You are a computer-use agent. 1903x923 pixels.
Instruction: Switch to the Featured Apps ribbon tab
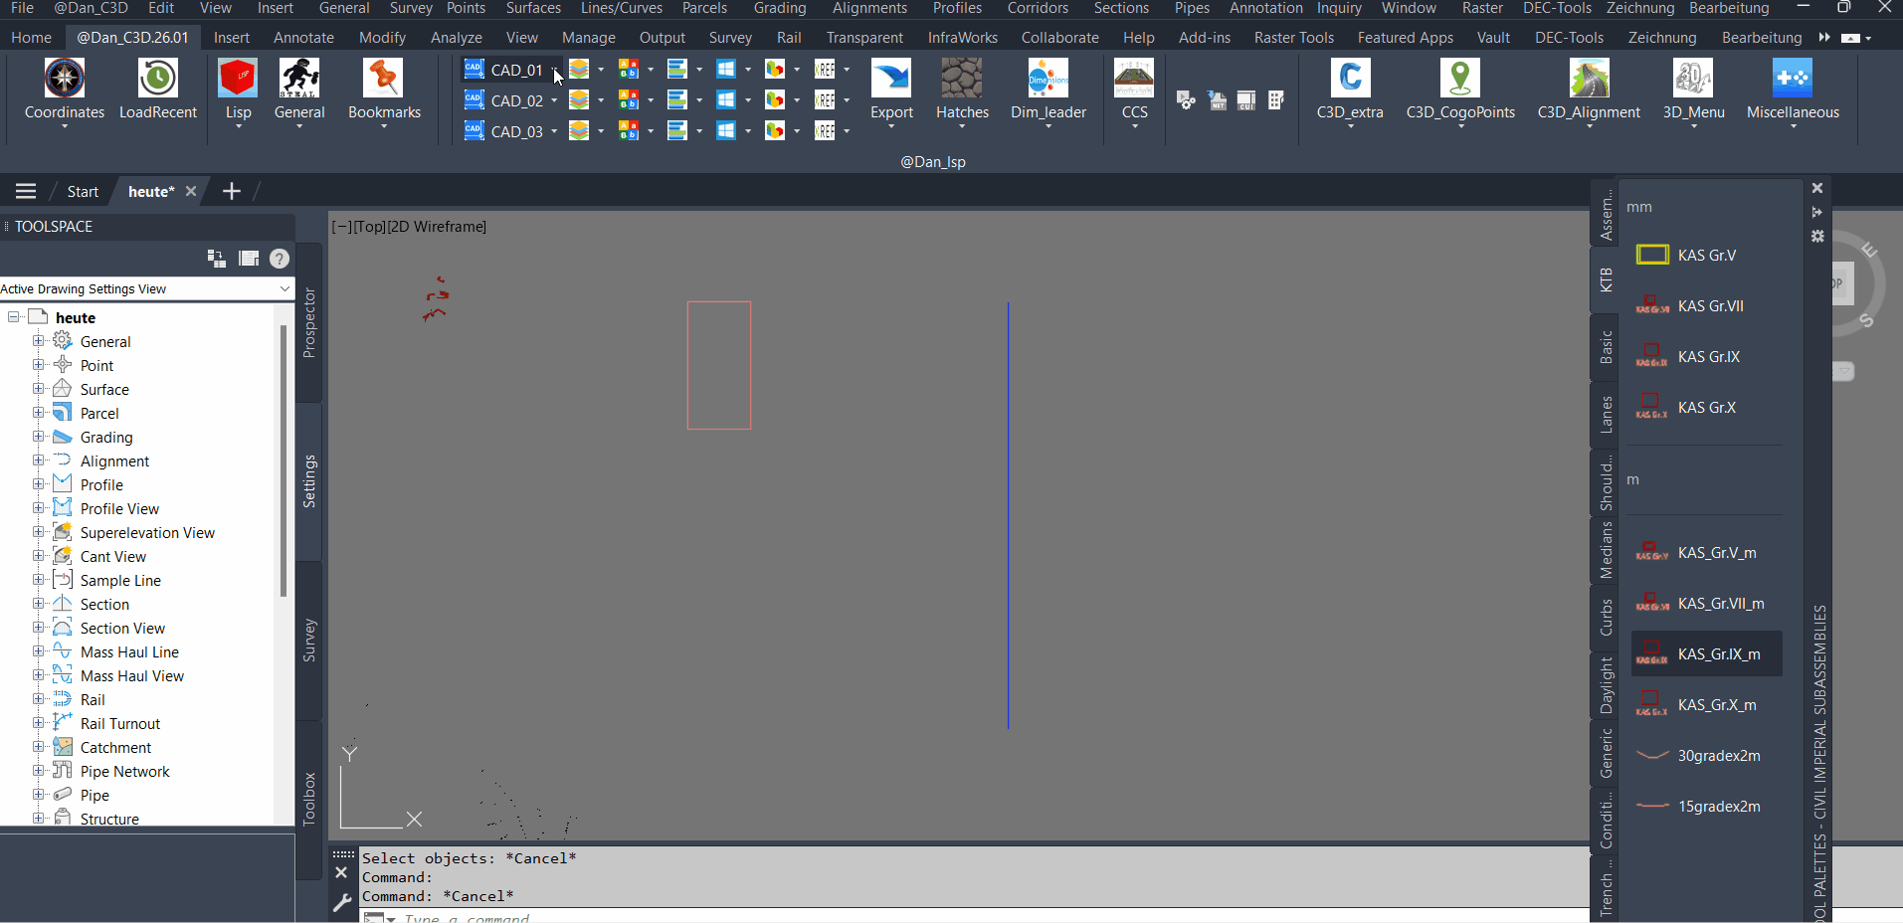[x=1405, y=38]
